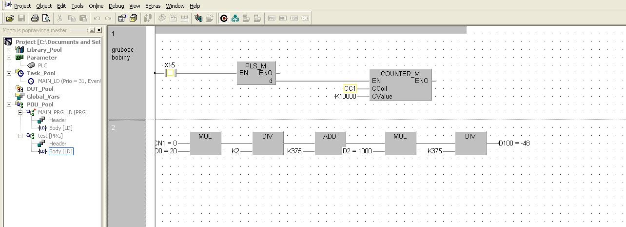Open the Debug menu

pyautogui.click(x=116, y=6)
